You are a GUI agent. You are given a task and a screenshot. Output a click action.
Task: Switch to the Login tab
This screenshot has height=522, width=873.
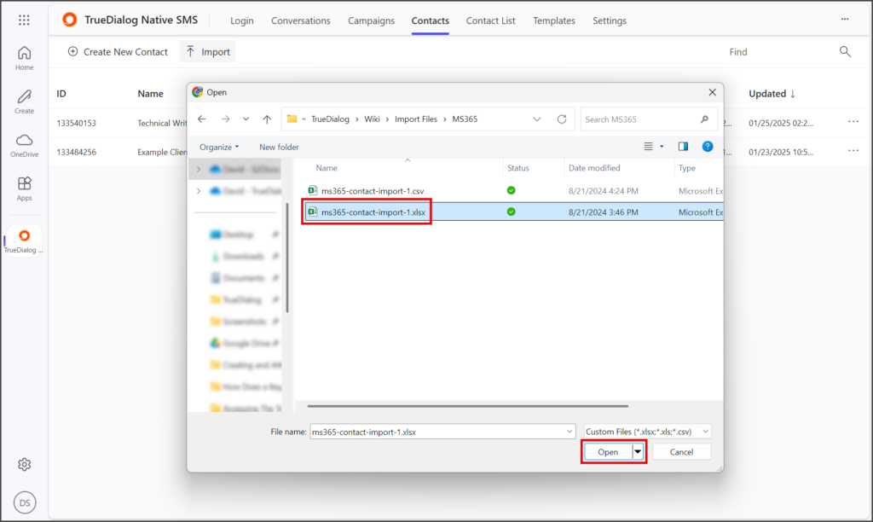241,20
